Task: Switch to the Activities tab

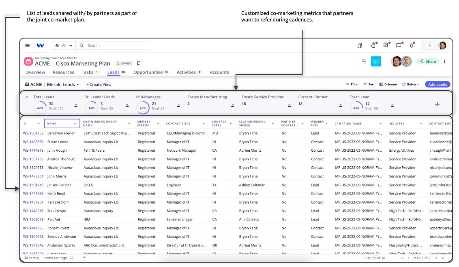Action: coord(189,72)
